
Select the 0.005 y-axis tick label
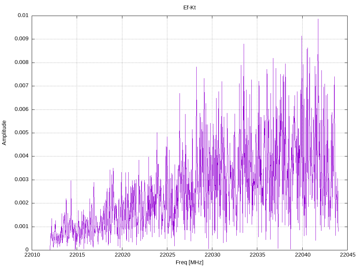pyautogui.click(x=22, y=133)
